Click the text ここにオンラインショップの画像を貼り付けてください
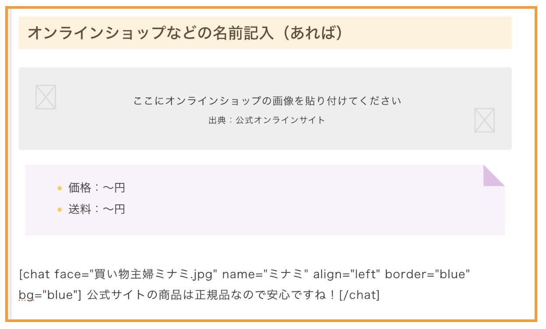This screenshot has width=546, height=329. point(267,101)
